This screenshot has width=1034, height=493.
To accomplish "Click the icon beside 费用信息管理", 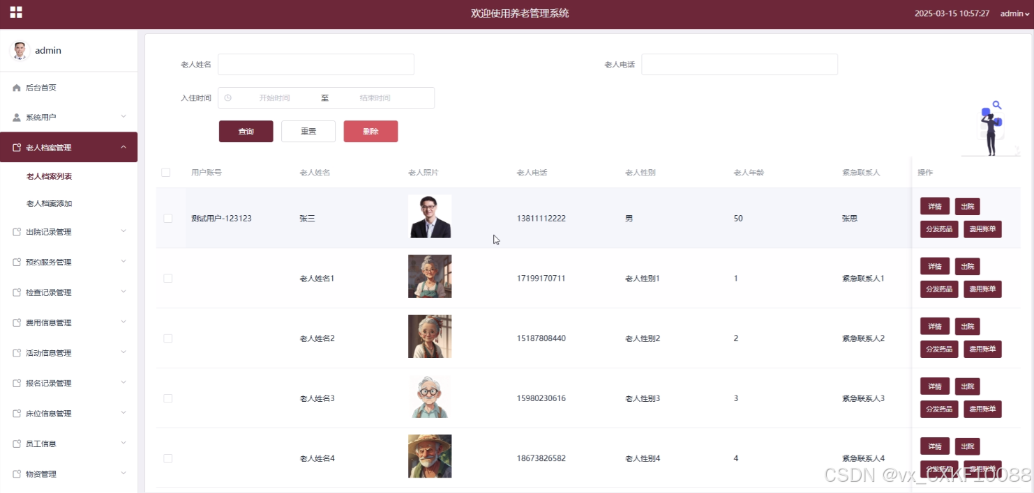I will click(17, 323).
